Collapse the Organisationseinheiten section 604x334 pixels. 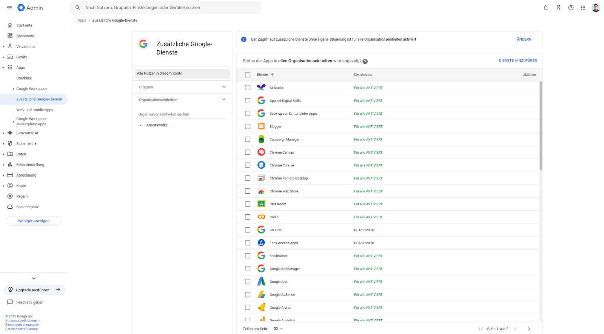click(224, 100)
